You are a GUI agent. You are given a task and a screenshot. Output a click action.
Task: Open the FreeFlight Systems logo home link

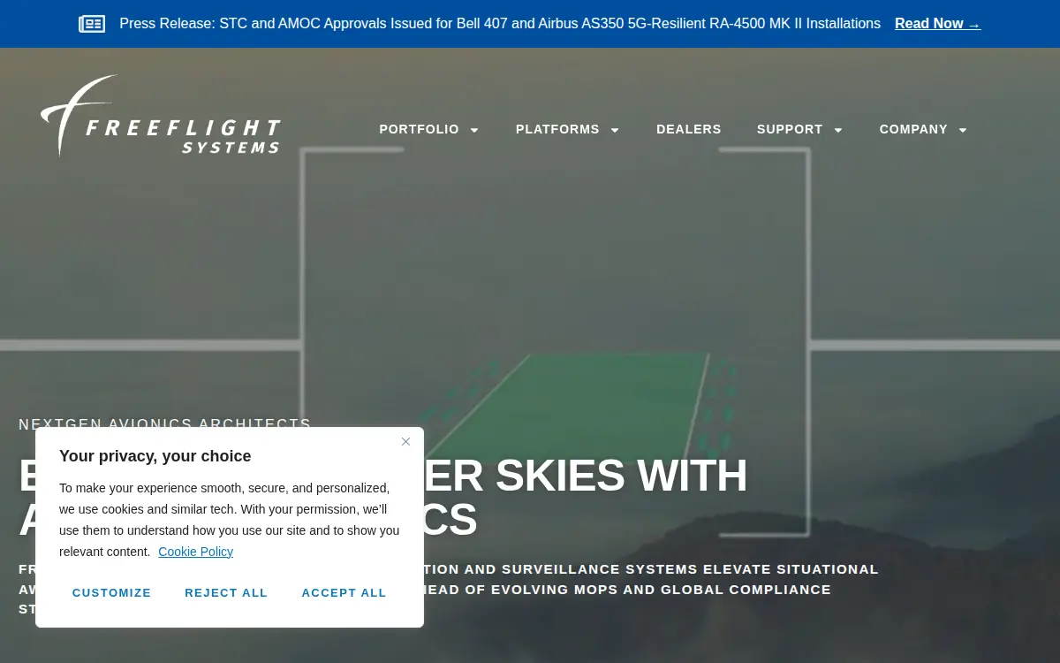tap(161, 116)
